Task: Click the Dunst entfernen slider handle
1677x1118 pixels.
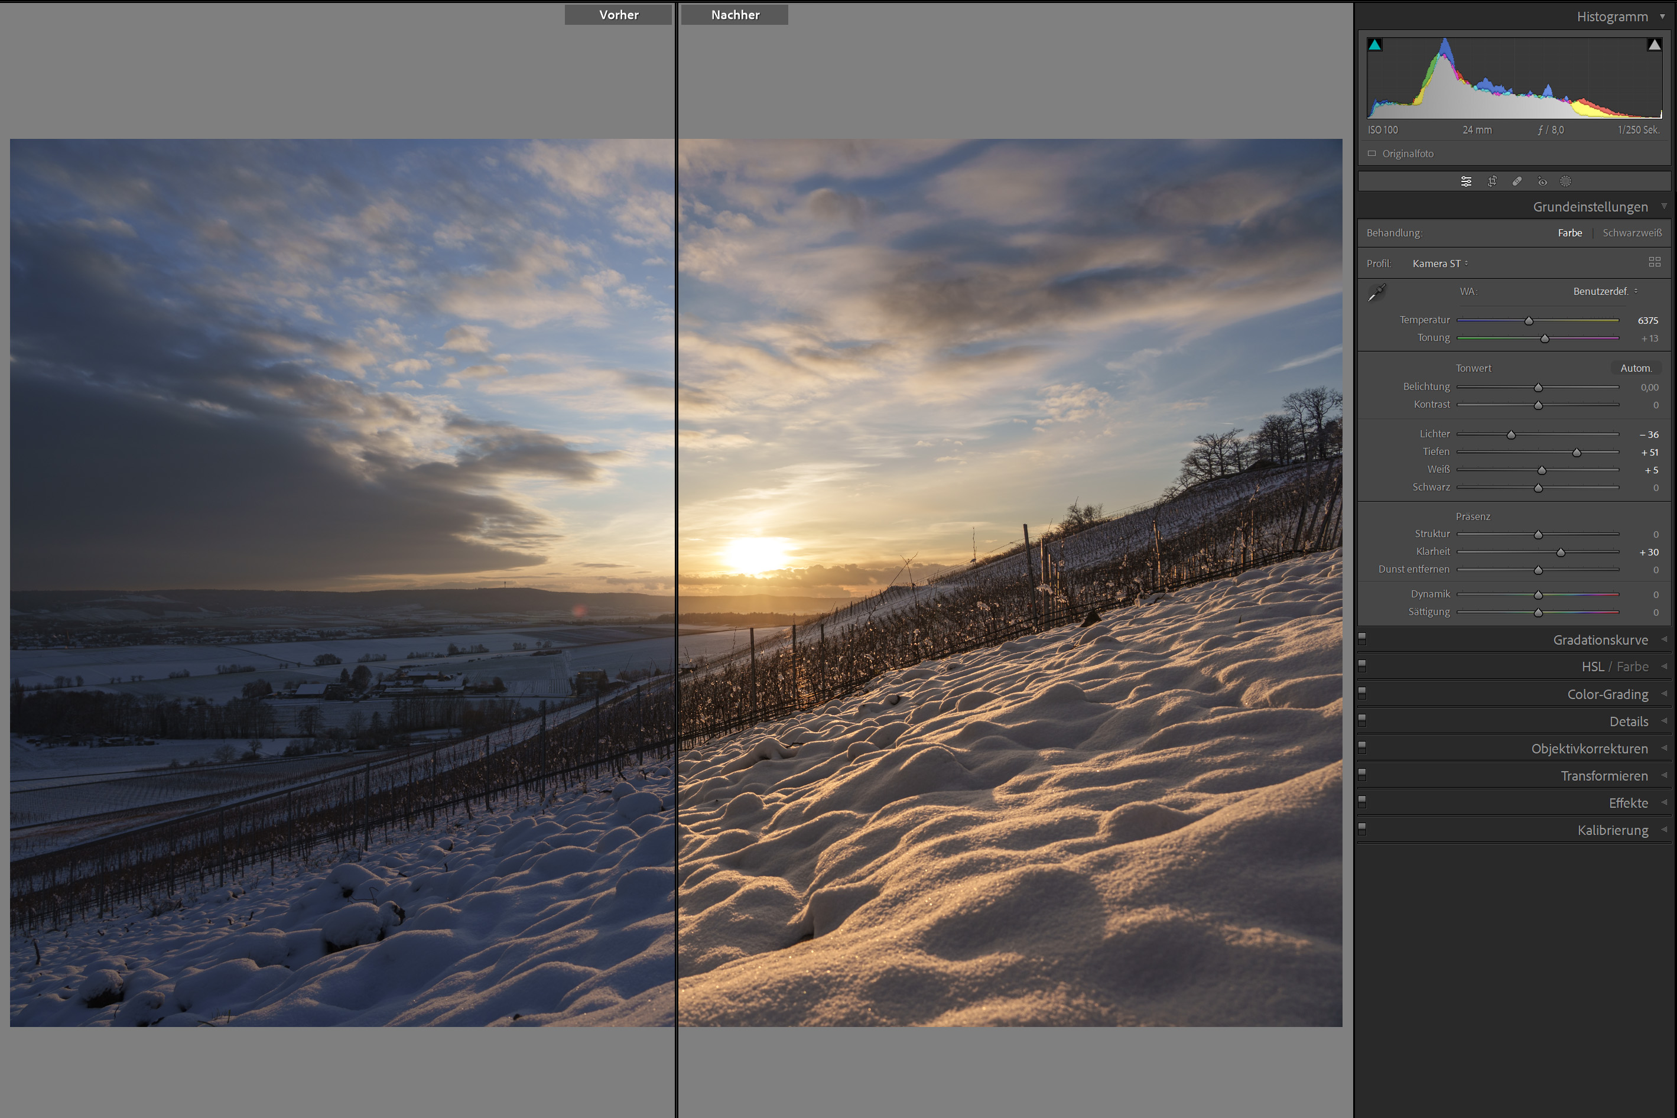Action: click(x=1538, y=570)
